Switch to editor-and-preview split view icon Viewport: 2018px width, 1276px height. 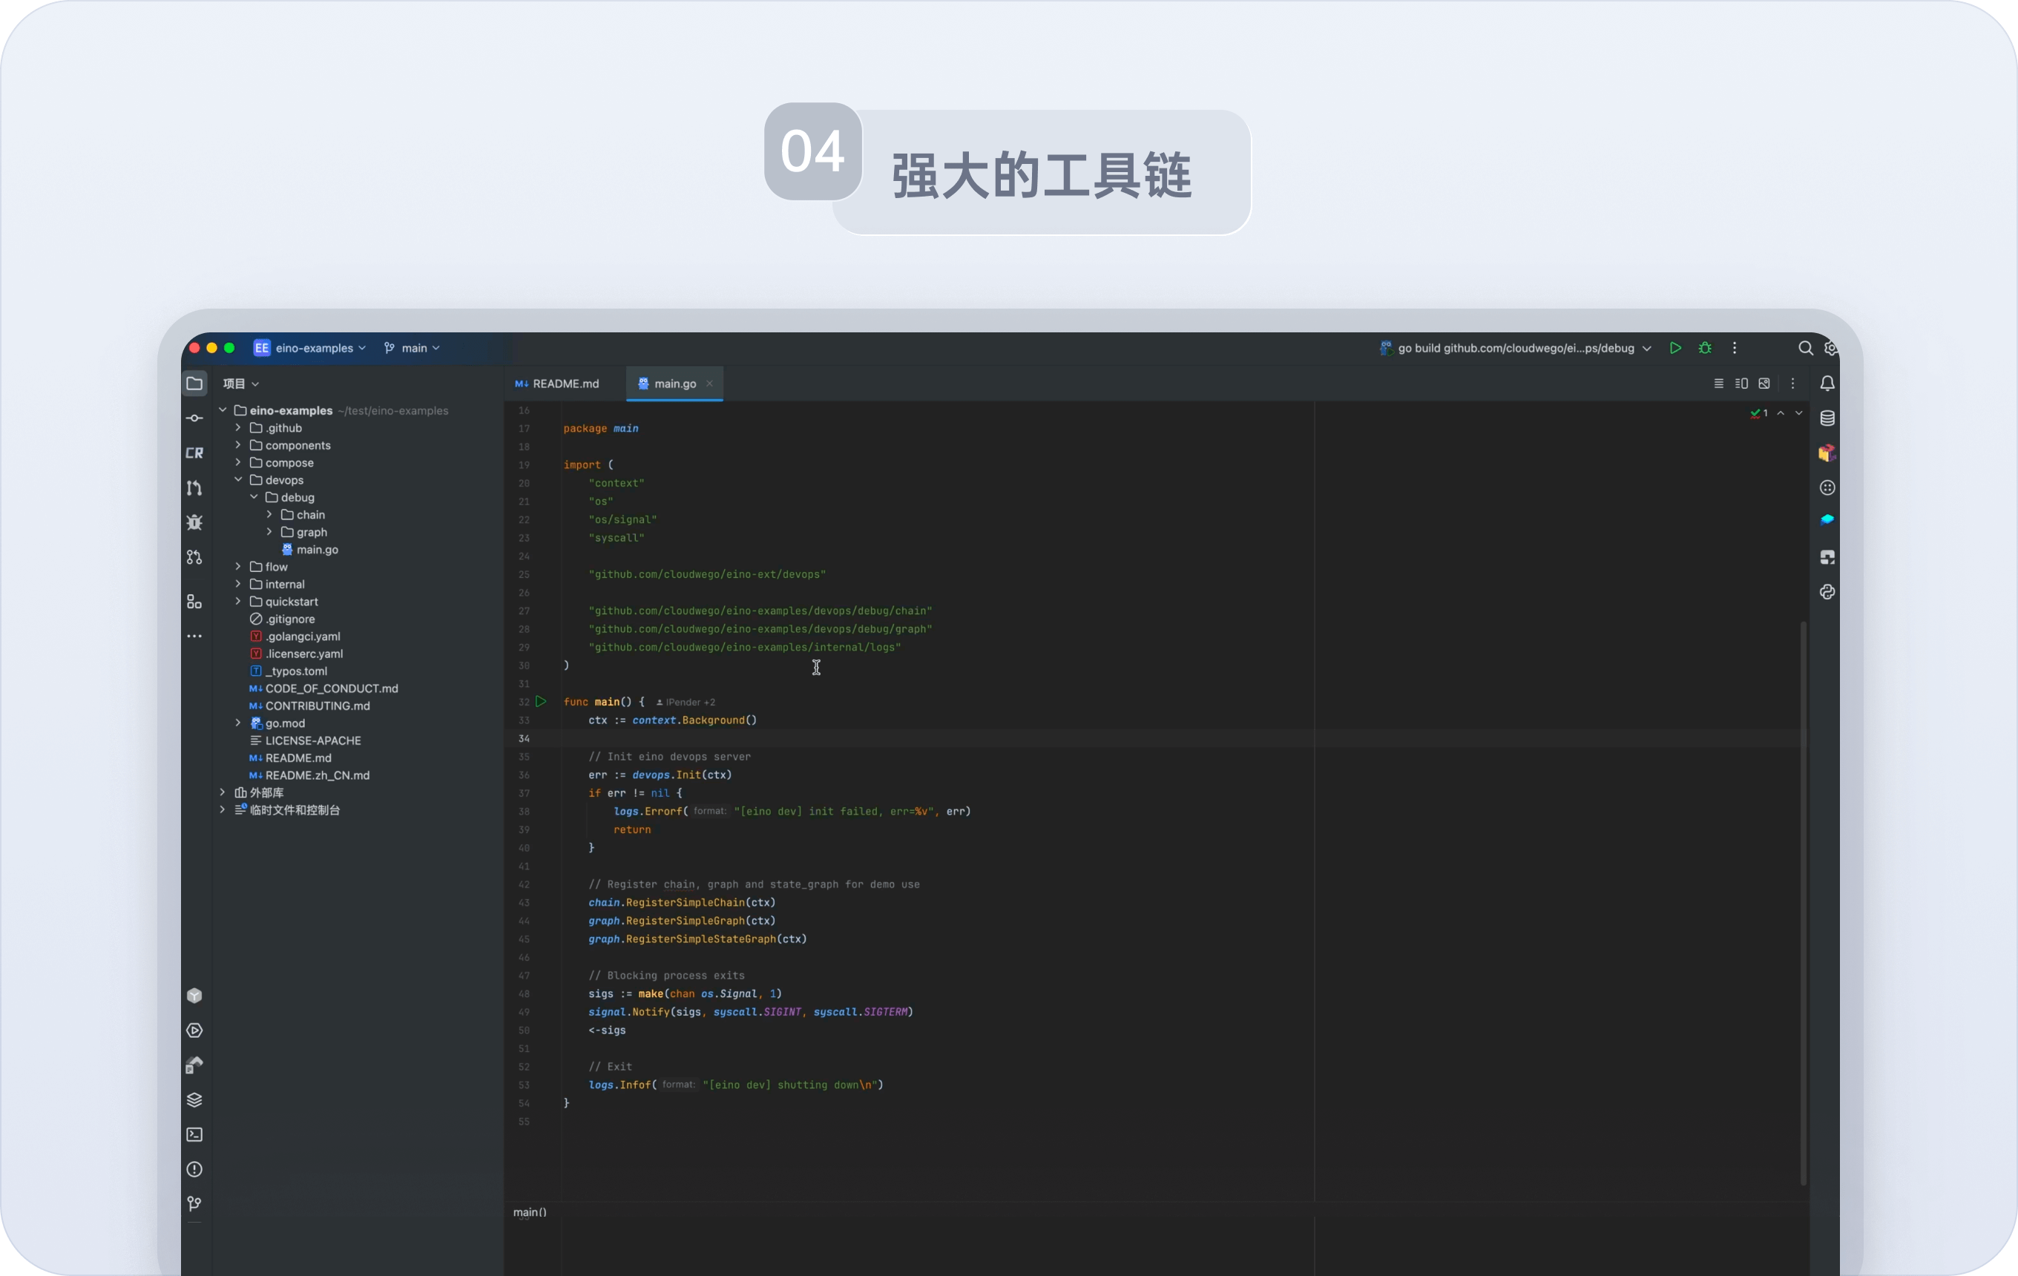click(x=1741, y=383)
